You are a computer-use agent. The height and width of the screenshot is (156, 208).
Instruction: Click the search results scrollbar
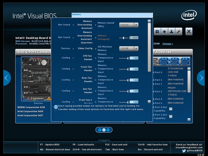[149, 47]
